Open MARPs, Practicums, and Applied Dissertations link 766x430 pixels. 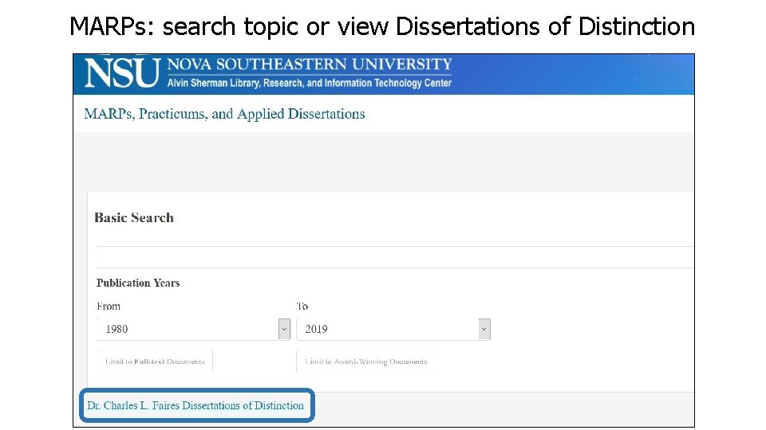(x=224, y=114)
